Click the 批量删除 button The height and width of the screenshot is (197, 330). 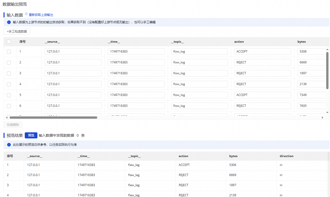coord(13,125)
